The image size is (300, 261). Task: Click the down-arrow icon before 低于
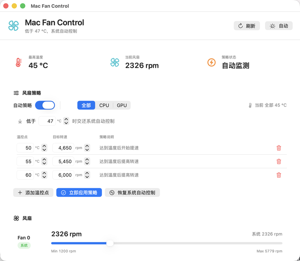(20, 121)
